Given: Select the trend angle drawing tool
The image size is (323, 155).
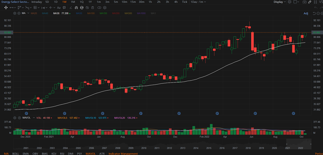Looking at the screenshot, I should click(x=19, y=8).
